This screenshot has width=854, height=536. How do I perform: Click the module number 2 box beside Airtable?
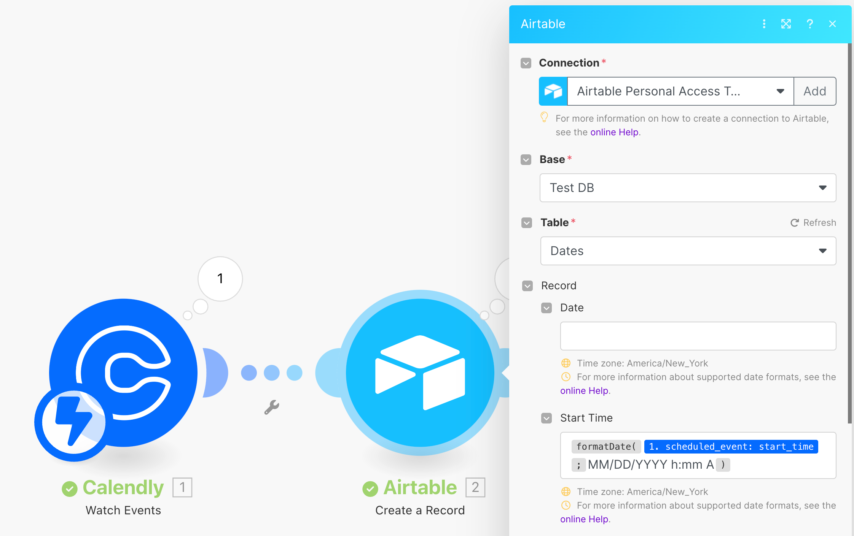475,487
